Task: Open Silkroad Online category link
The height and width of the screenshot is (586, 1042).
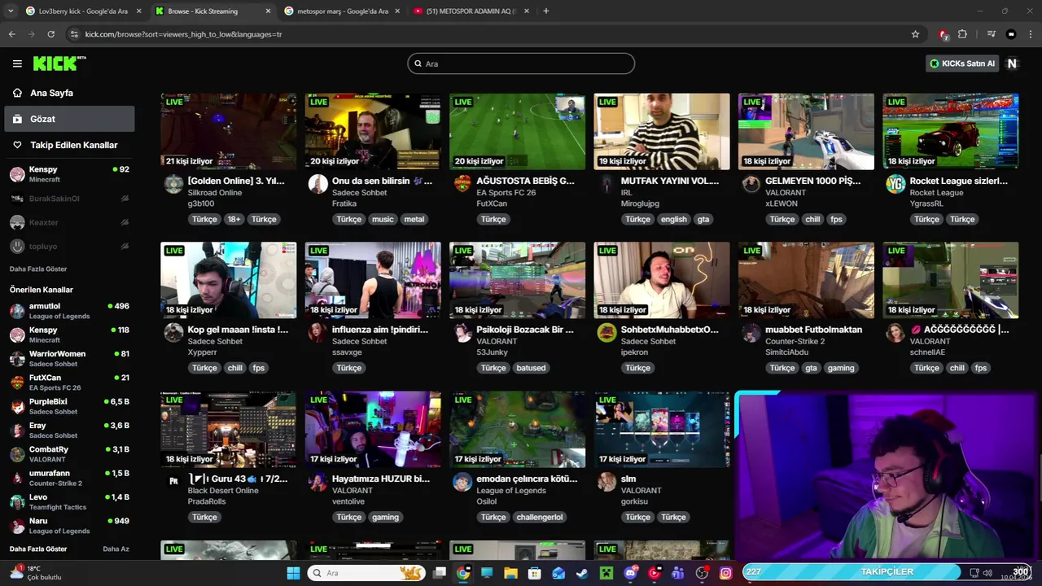Action: coord(215,193)
